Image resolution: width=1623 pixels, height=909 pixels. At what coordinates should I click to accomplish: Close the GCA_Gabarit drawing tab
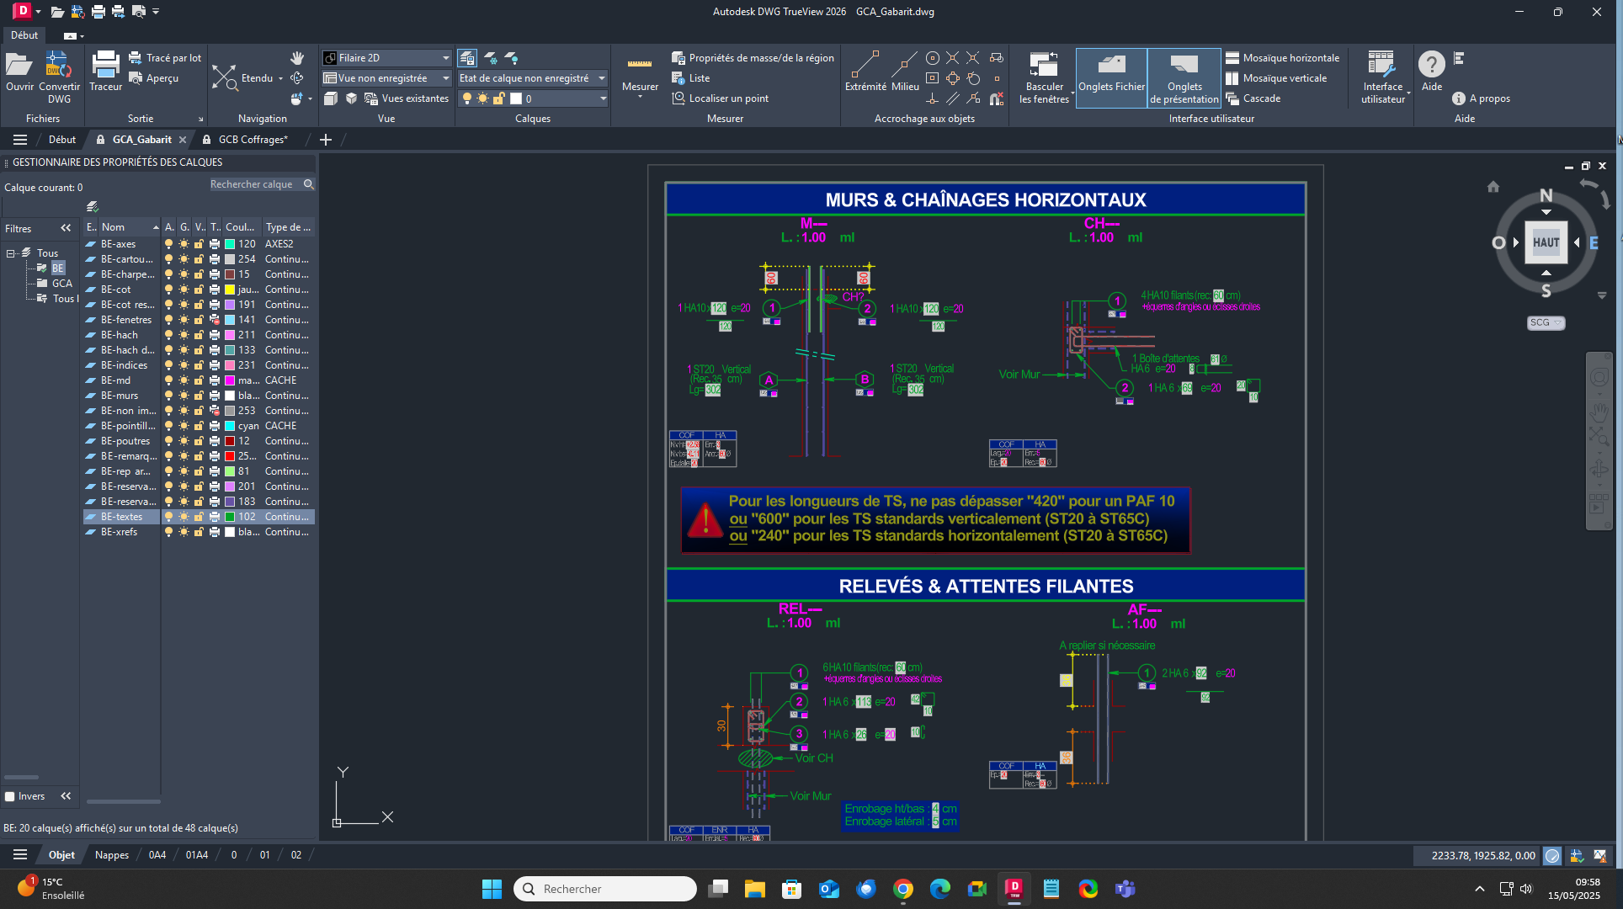(x=182, y=140)
